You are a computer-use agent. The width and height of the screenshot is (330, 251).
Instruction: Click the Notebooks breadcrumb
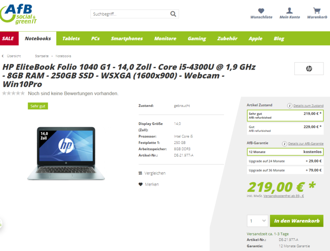click(63, 56)
